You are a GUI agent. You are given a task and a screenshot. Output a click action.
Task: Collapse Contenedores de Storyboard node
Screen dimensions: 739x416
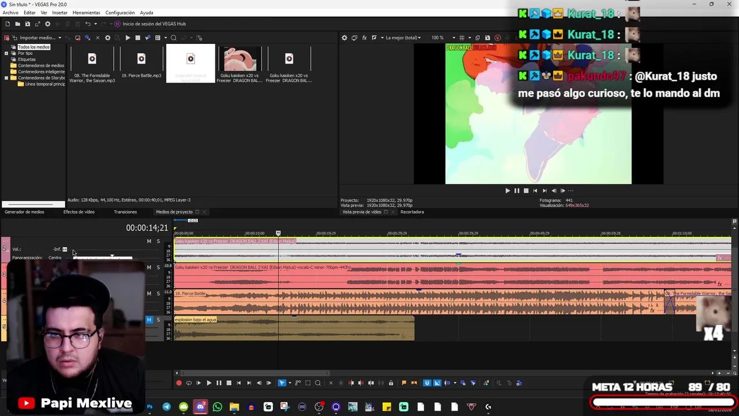[x=6, y=77]
